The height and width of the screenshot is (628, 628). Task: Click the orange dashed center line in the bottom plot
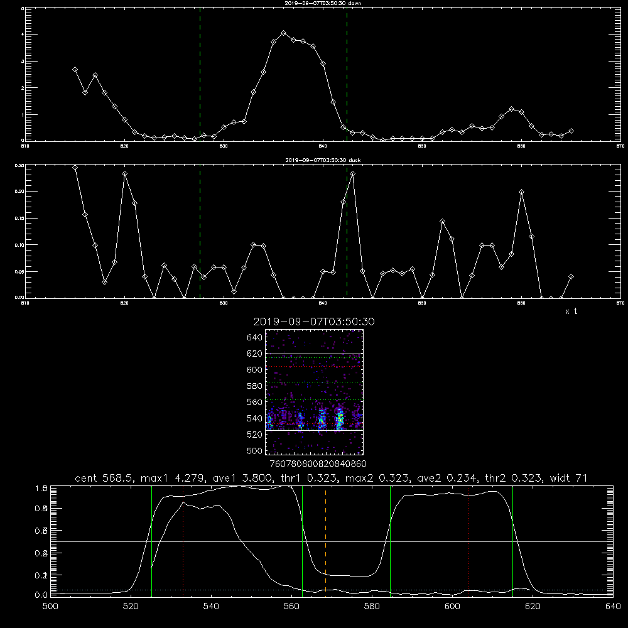coord(325,541)
